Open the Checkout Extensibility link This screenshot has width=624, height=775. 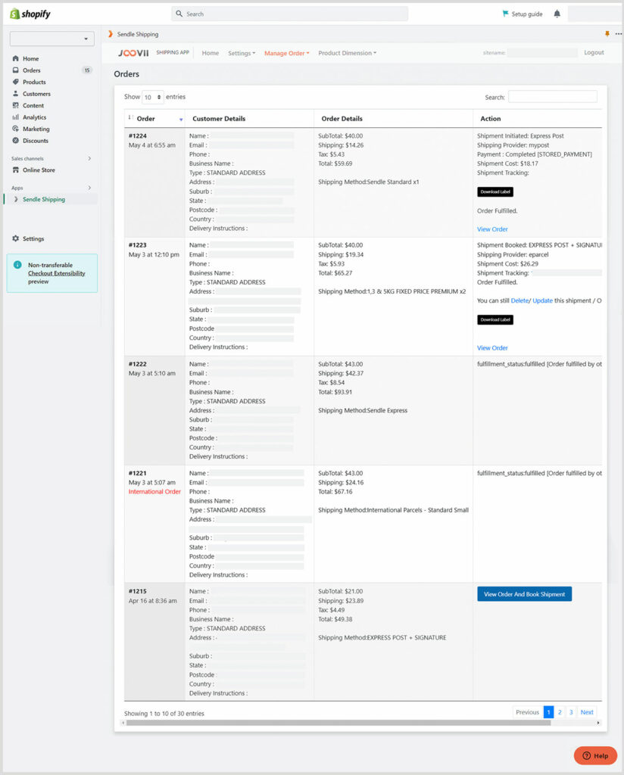pos(56,273)
